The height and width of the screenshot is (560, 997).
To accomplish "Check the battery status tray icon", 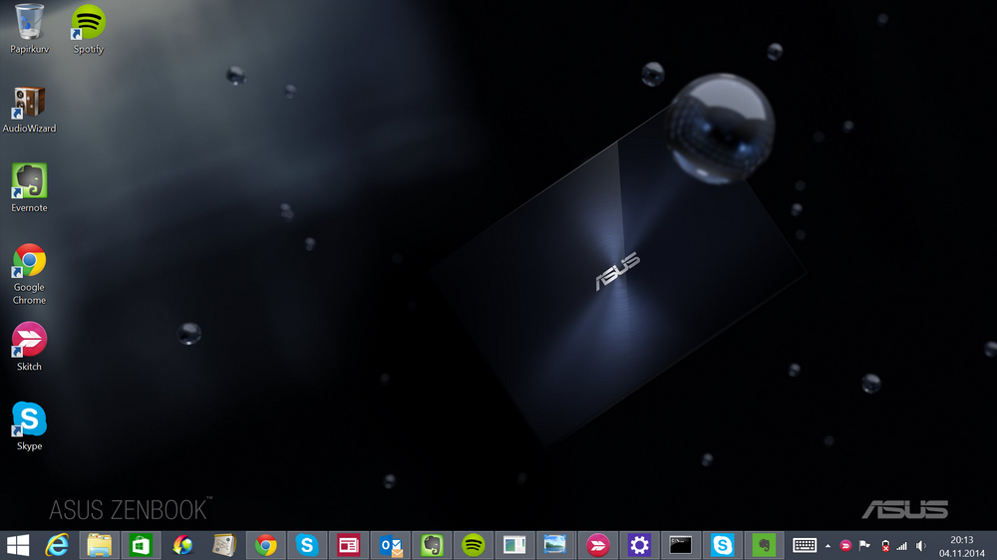I will 885,546.
